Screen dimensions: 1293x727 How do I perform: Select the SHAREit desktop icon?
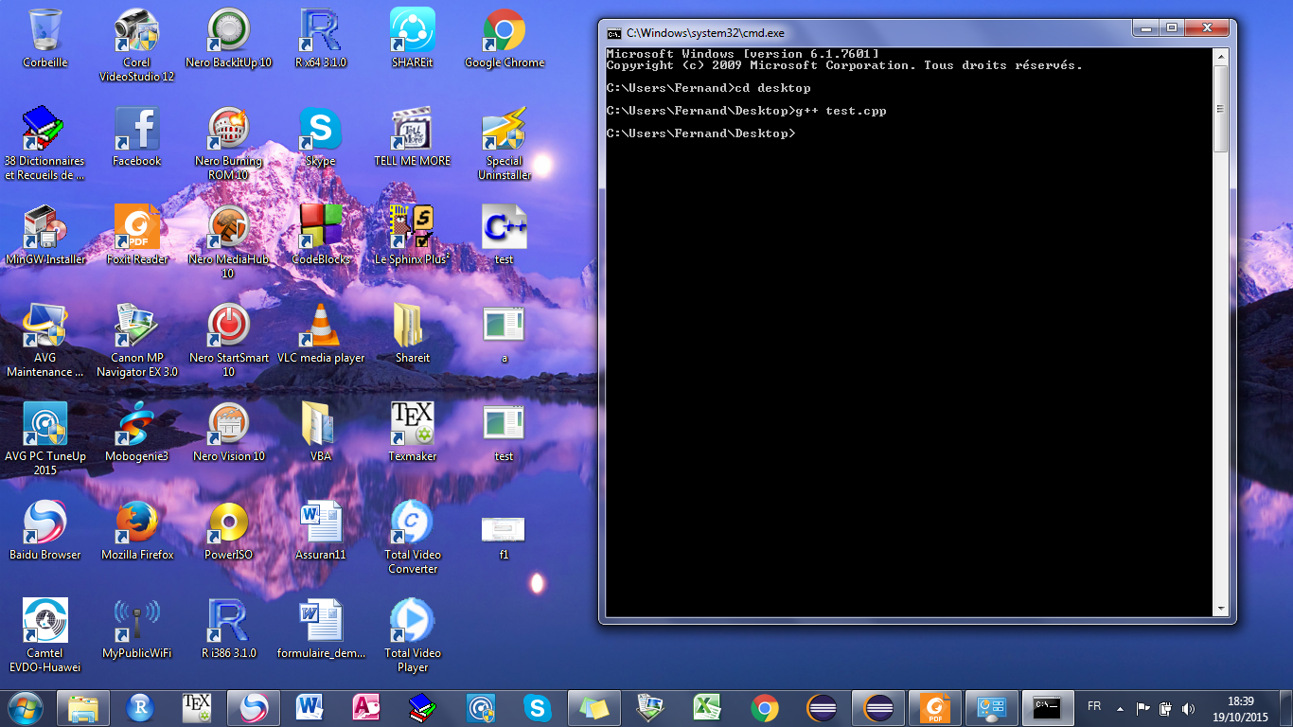tap(413, 38)
